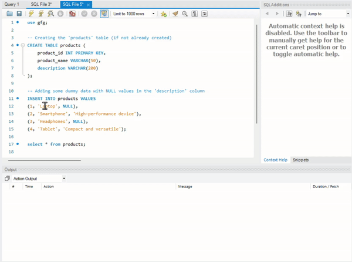
Task: Click the editor's horizontal scrollbar
Action: point(45,160)
